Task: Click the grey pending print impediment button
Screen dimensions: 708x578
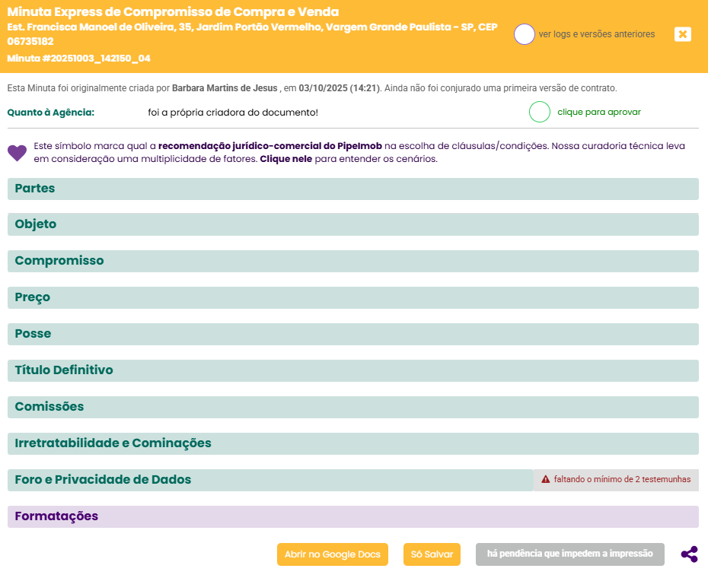Action: click(569, 554)
